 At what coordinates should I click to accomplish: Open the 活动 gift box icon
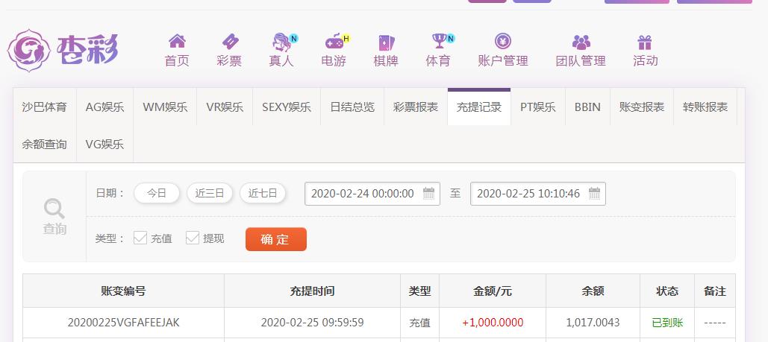click(645, 42)
